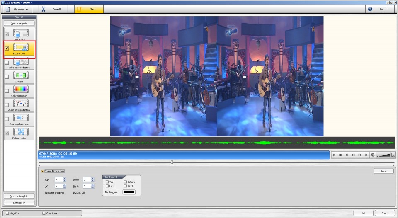Click the Edit filter list button
398x218 pixels.
point(19,203)
